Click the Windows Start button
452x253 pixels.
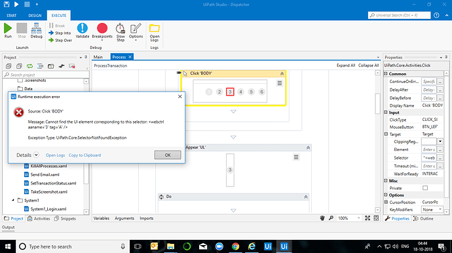(8, 246)
